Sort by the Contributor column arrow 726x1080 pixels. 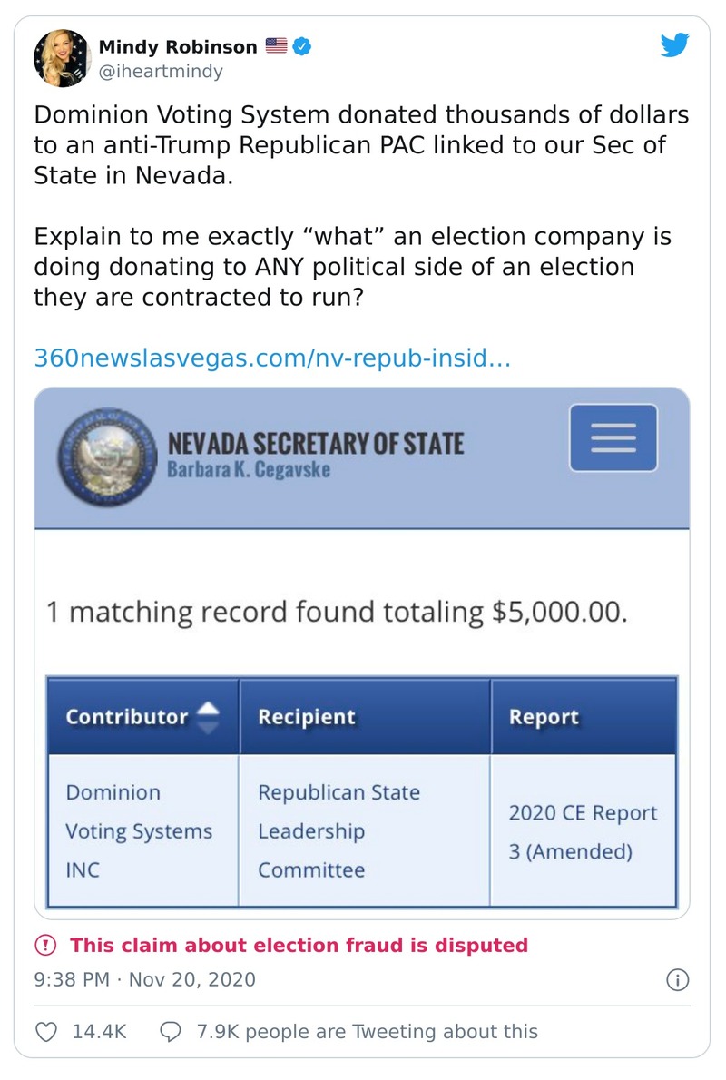pos(208,716)
